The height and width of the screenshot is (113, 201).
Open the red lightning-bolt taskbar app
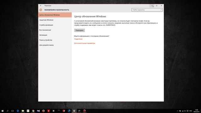point(49,111)
